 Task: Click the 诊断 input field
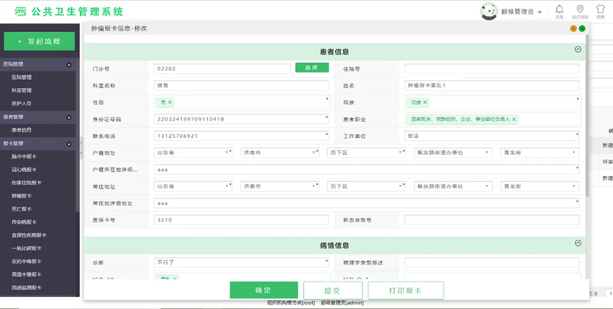coord(242,263)
